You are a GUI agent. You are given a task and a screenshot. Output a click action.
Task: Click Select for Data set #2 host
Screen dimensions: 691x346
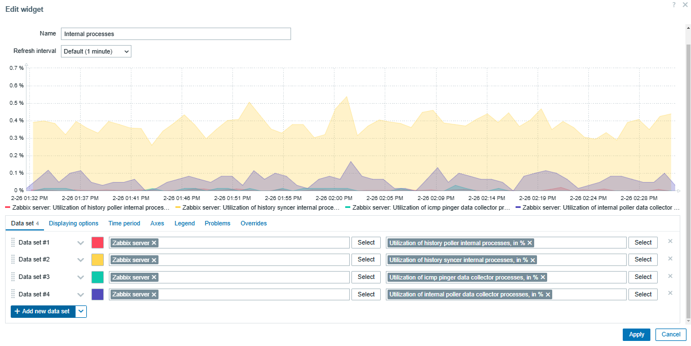pos(366,260)
